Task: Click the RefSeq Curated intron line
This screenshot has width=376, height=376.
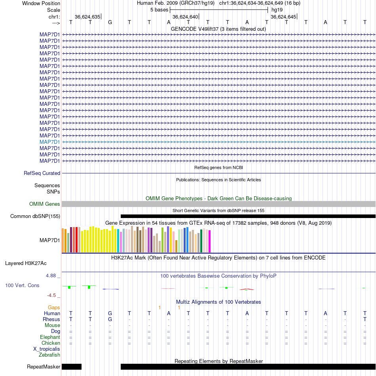Action: click(218, 173)
